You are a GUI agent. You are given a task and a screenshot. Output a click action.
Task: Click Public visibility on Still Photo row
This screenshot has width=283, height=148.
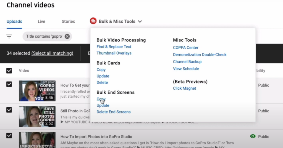263,111
